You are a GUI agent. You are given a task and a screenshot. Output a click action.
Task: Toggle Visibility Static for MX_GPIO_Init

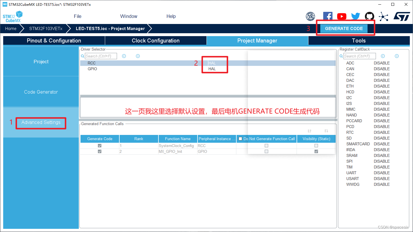coord(316,151)
